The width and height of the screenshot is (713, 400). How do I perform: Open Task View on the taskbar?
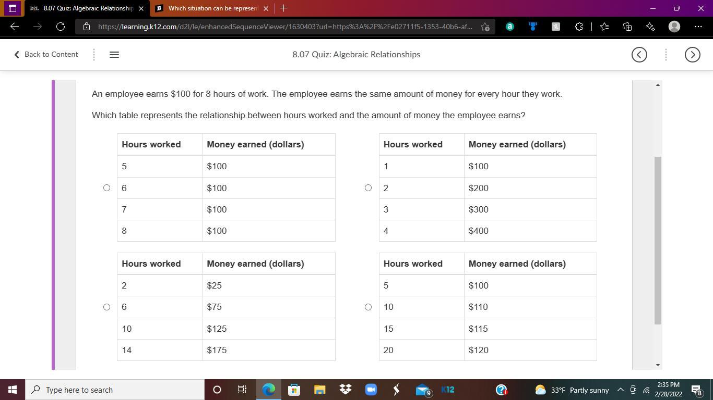[x=242, y=390]
